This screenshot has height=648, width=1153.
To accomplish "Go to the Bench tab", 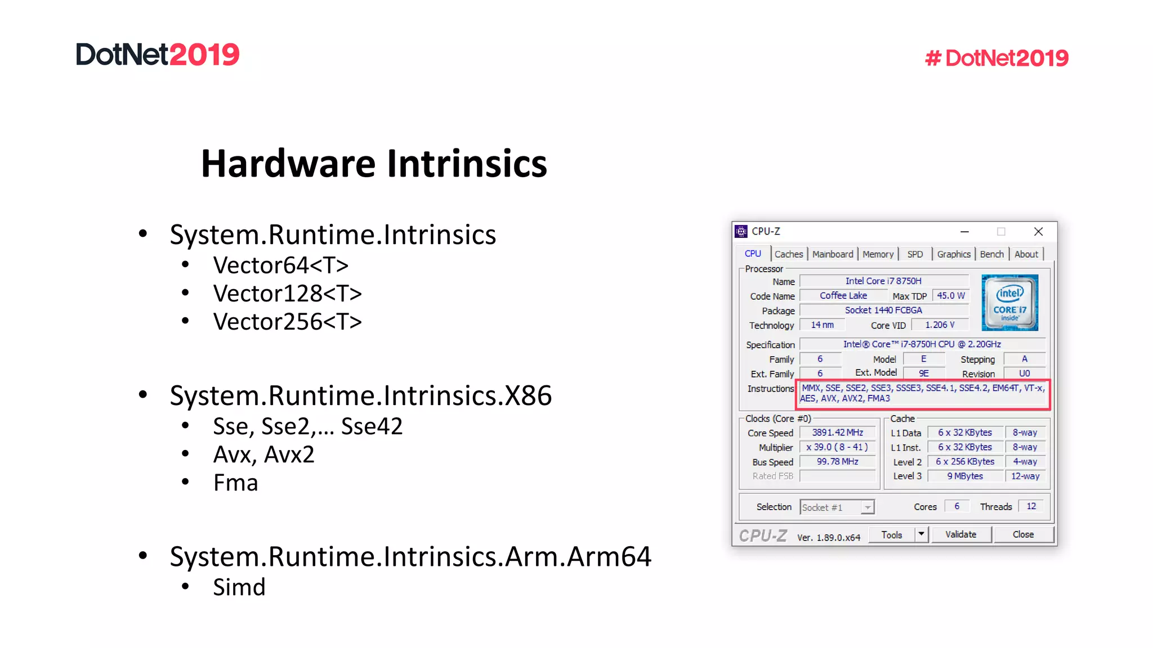I will pos(991,254).
